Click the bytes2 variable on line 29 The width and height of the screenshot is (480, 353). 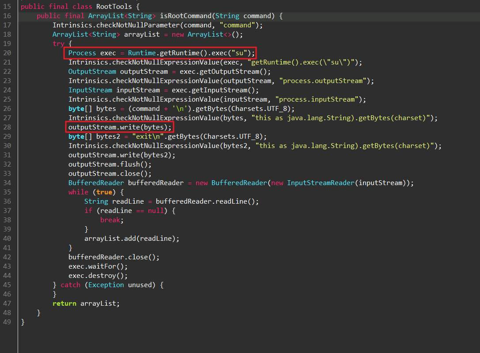tap(108, 136)
